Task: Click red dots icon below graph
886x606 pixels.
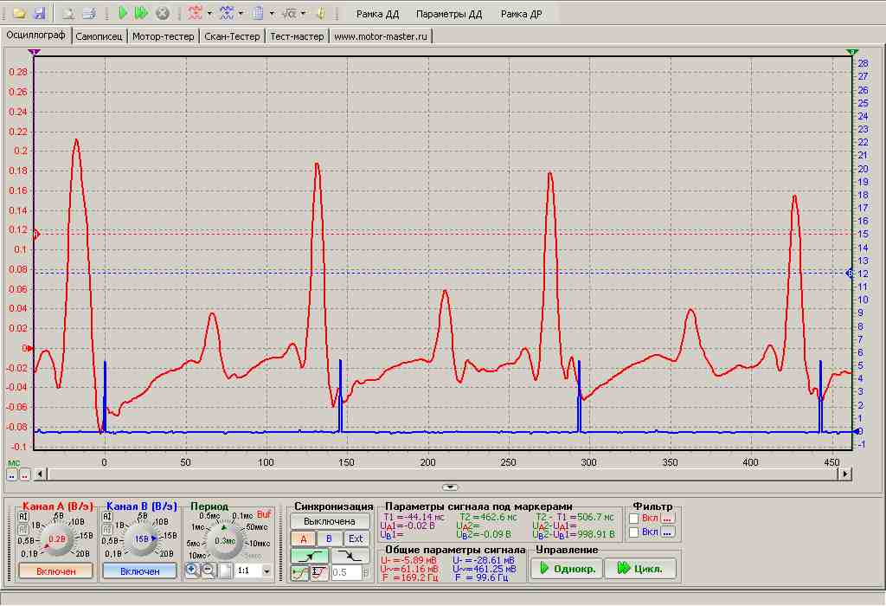Action: click(x=25, y=475)
